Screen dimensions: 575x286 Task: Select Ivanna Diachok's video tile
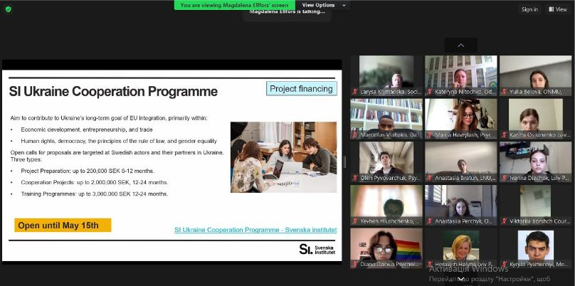click(x=535, y=161)
